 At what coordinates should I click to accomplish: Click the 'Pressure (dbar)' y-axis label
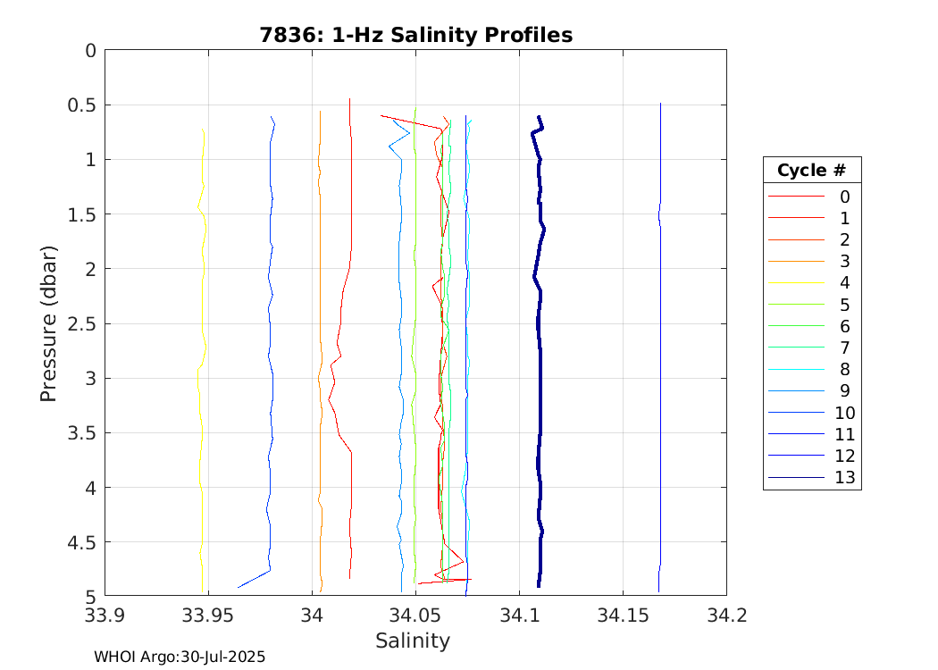49,322
